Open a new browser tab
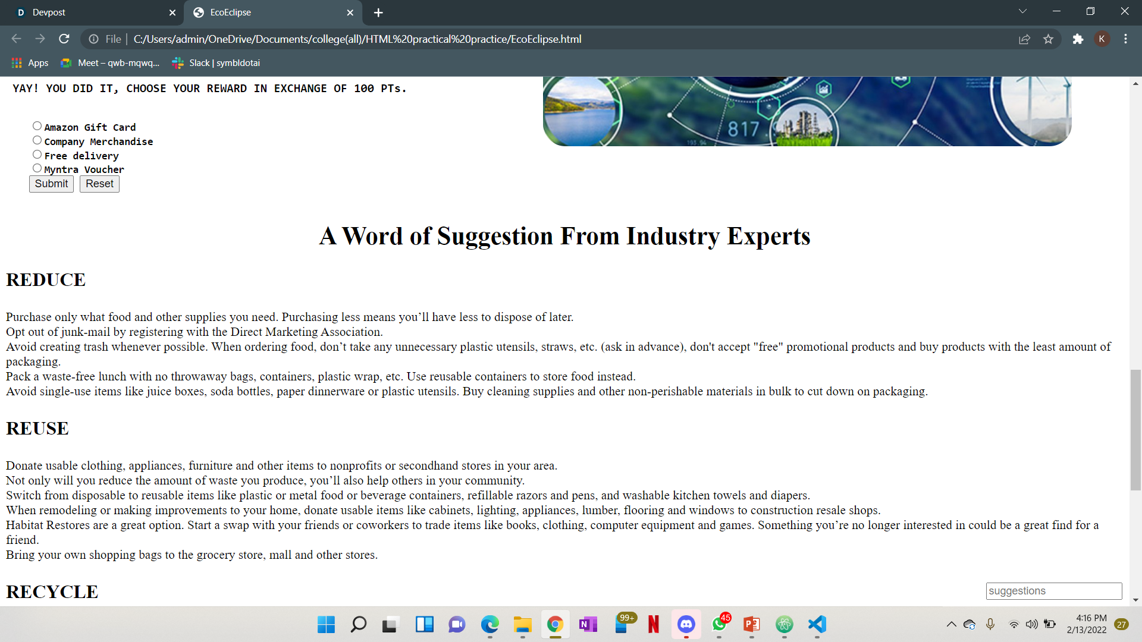1142x642 pixels. [x=378, y=12]
